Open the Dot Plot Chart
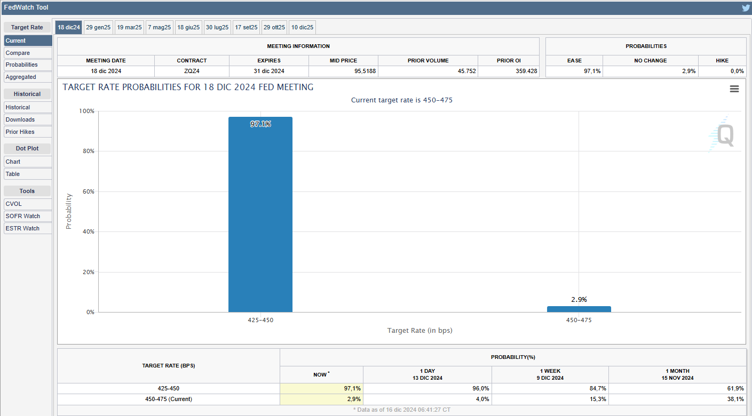Screen dimensions: 752x416 pyautogui.click(x=28, y=162)
